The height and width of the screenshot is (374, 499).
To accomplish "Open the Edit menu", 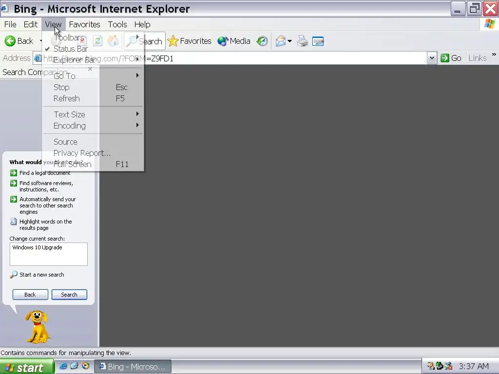I will pyautogui.click(x=31, y=24).
